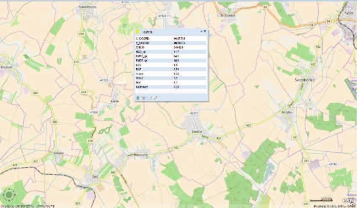Select the Arsen row label
Screen dimensions: 357x208
(x=140, y=74)
